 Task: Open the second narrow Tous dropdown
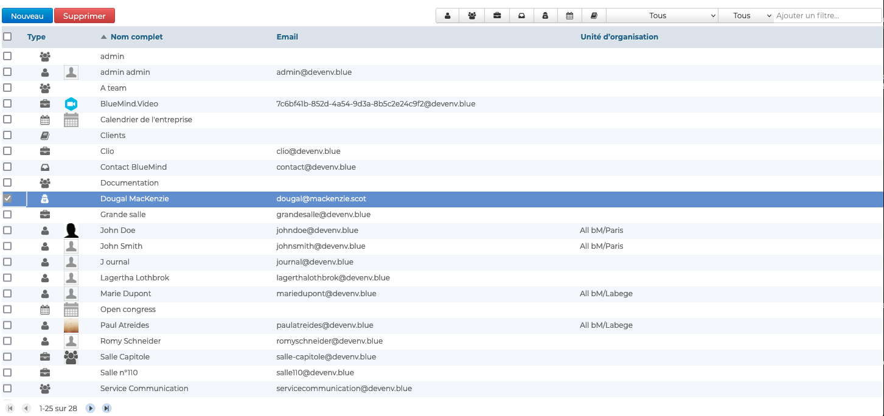(746, 16)
